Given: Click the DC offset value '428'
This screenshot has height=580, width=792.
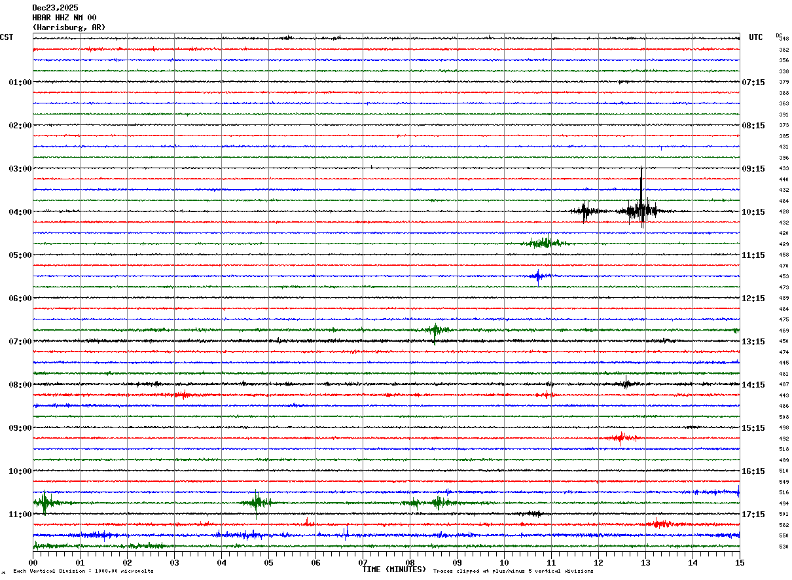Looking at the screenshot, I should pyautogui.click(x=783, y=212).
